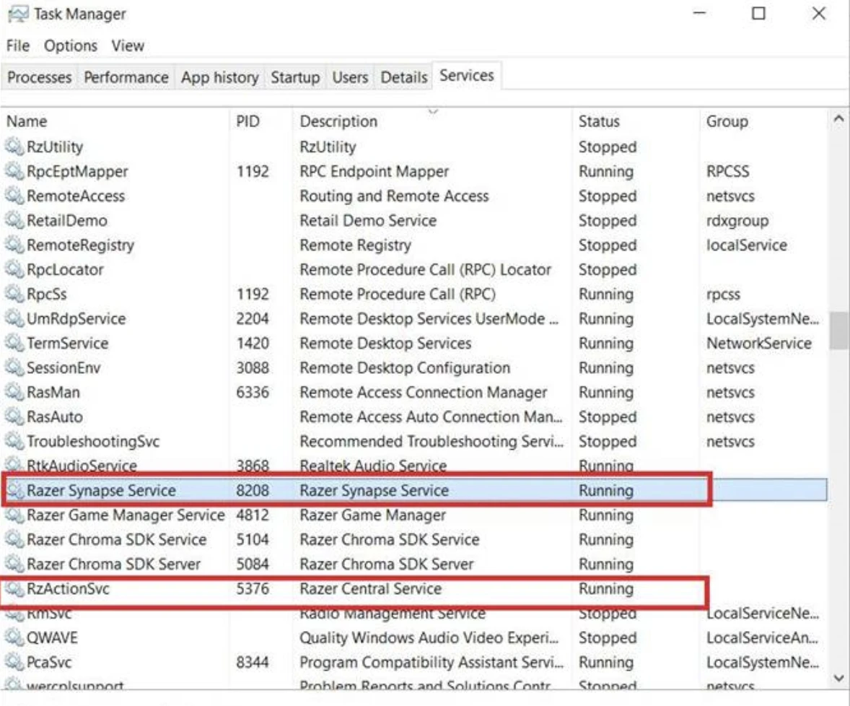This screenshot has width=850, height=706.
Task: Click PID 6336 of RasMan
Action: click(253, 392)
